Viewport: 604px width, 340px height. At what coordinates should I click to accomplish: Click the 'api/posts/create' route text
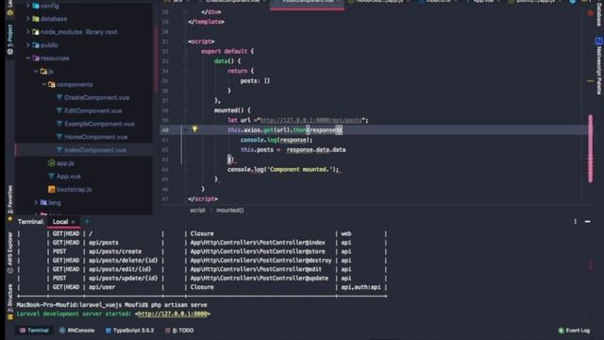pyautogui.click(x=115, y=251)
